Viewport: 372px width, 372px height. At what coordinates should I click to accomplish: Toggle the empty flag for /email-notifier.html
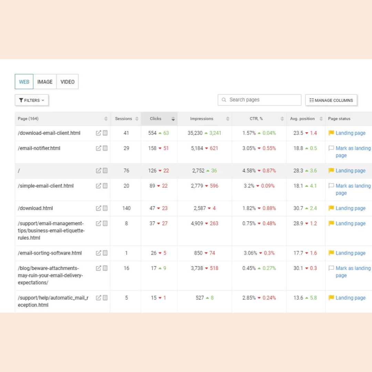coord(331,148)
